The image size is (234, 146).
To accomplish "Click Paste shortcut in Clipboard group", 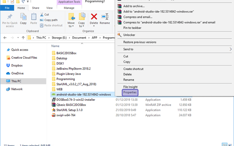I will 51,25.
